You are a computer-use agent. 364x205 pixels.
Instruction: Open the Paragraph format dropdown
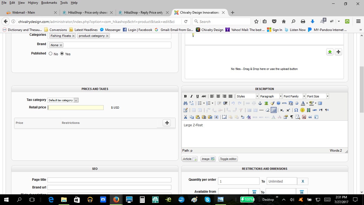pos(271,96)
